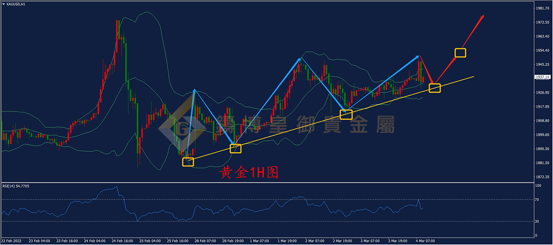Click the tip of the top-right red arrow
This screenshot has width=553, height=245.
click(484, 16)
